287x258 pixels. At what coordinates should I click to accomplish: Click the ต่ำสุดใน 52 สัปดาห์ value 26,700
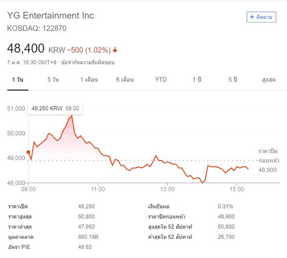pyautogui.click(x=226, y=237)
